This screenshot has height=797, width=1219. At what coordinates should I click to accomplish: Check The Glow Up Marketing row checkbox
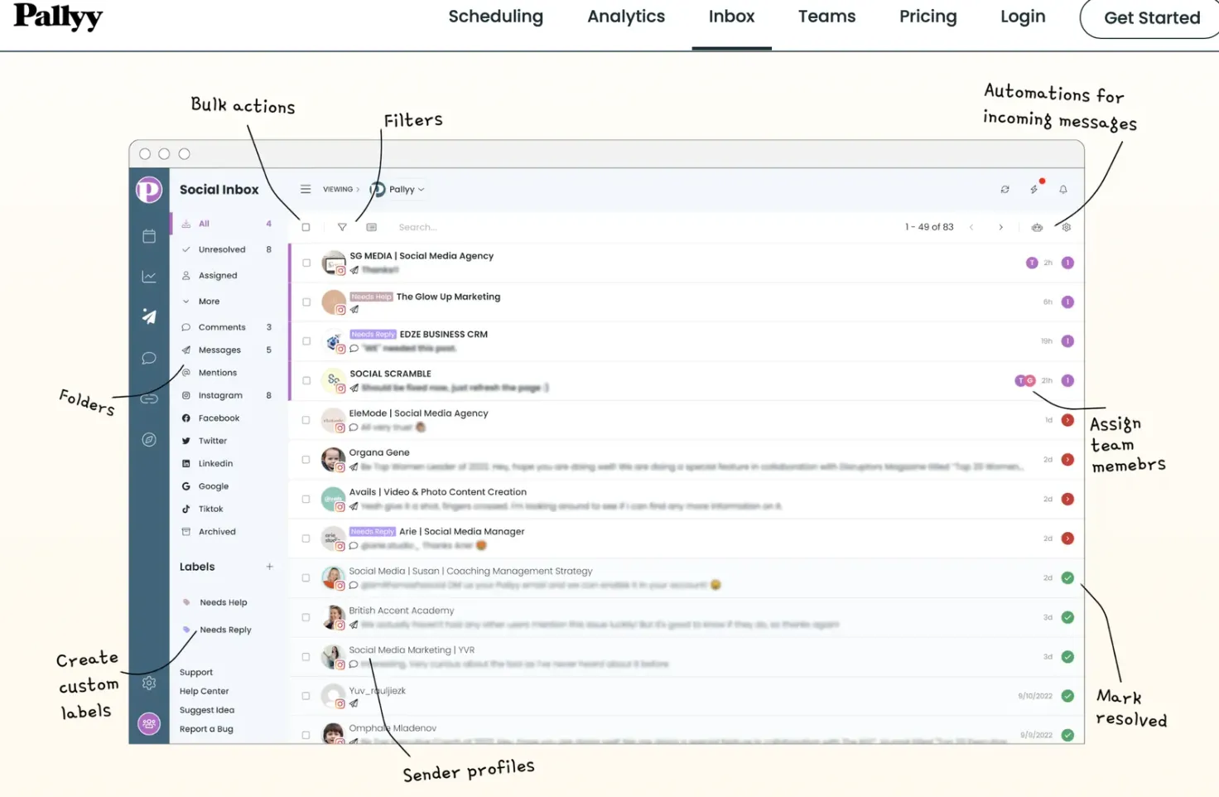point(306,302)
